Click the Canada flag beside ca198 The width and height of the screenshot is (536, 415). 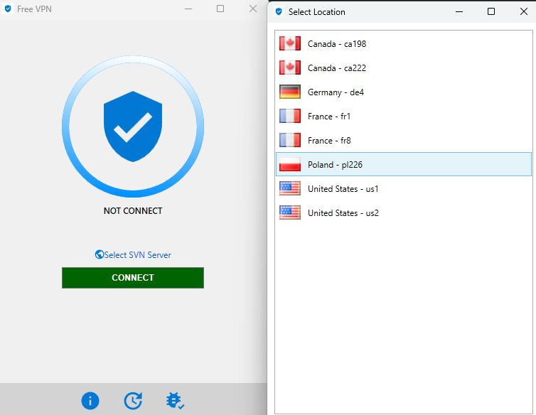[x=290, y=44]
